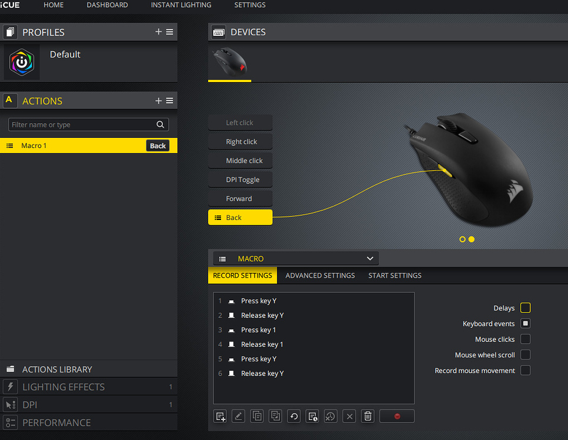Open the Profiles hamburger menu
The height and width of the screenshot is (440, 568).
[169, 32]
